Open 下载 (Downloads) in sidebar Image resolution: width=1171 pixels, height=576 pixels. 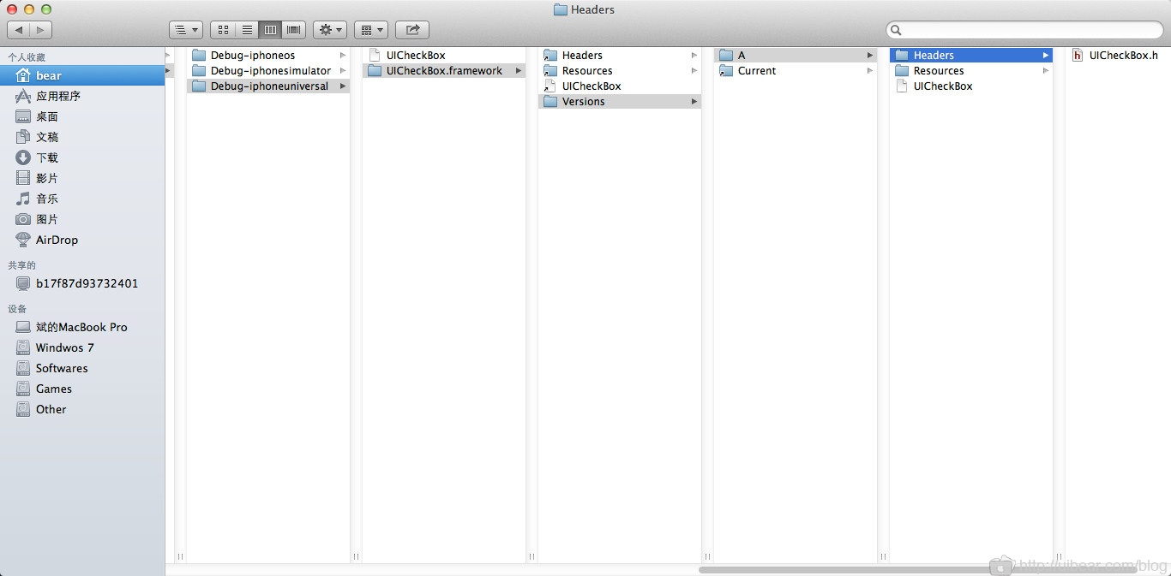[46, 157]
